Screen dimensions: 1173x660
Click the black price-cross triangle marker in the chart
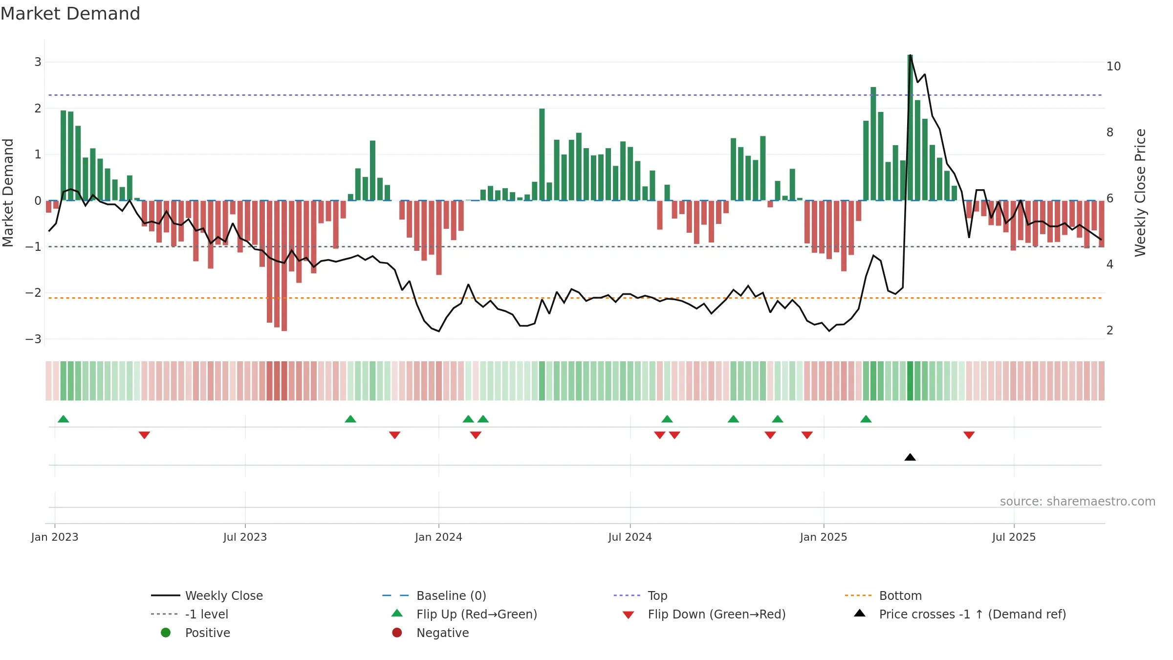(x=910, y=457)
